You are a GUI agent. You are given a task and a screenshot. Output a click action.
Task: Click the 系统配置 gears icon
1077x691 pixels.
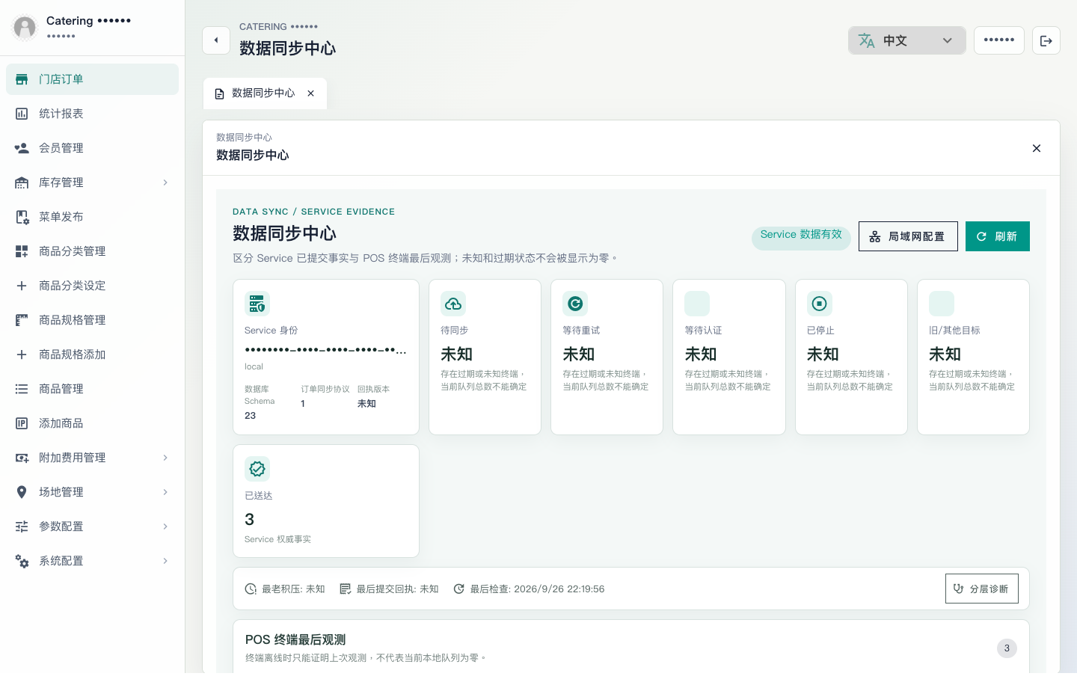point(22,561)
